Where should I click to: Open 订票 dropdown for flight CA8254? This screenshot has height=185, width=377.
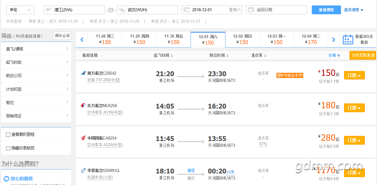point(354,140)
